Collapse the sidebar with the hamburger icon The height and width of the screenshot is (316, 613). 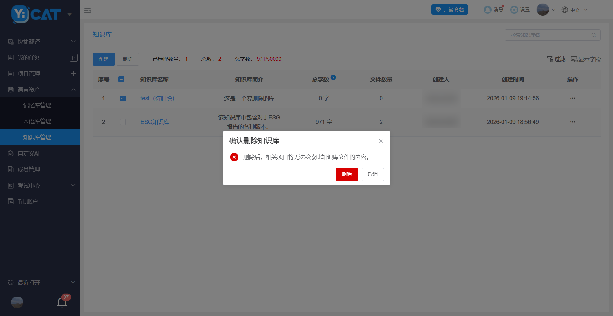(87, 11)
